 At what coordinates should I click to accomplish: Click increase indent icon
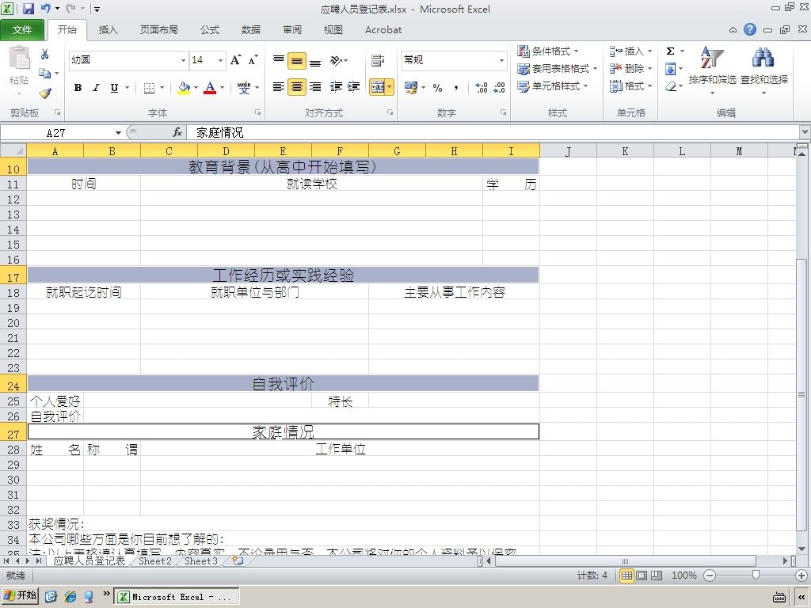[x=353, y=87]
